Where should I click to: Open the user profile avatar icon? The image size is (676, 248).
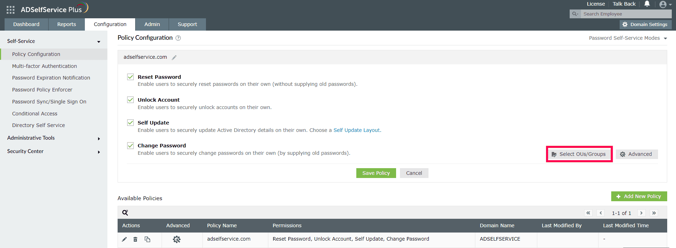(663, 4)
